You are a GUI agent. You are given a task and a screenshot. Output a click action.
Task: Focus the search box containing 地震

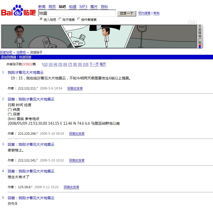77,13
